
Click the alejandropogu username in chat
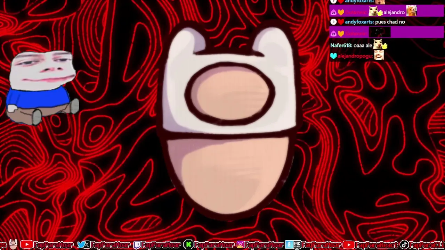(x=355, y=56)
